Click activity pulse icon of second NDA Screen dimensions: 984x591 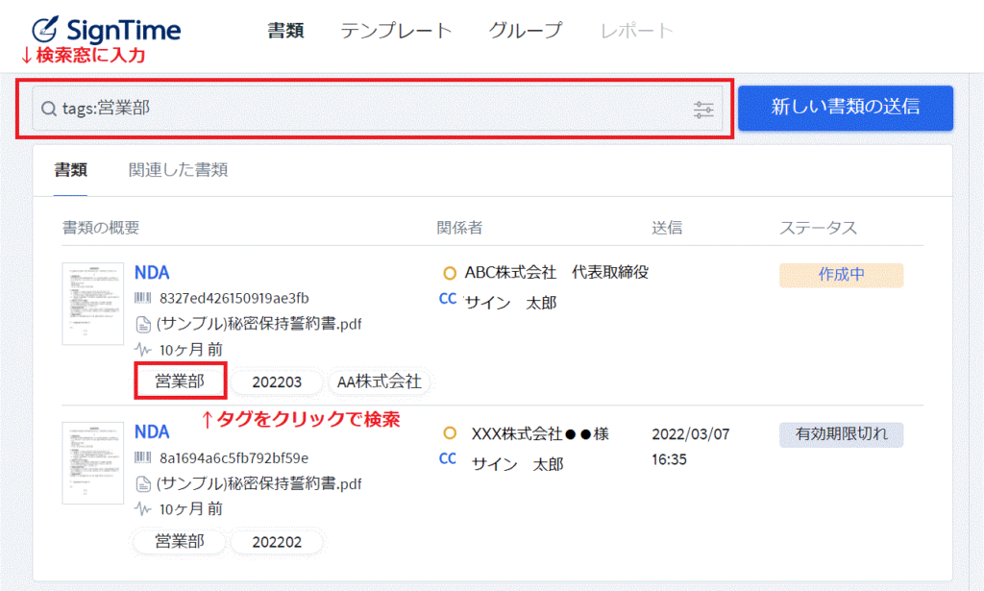coord(143,508)
